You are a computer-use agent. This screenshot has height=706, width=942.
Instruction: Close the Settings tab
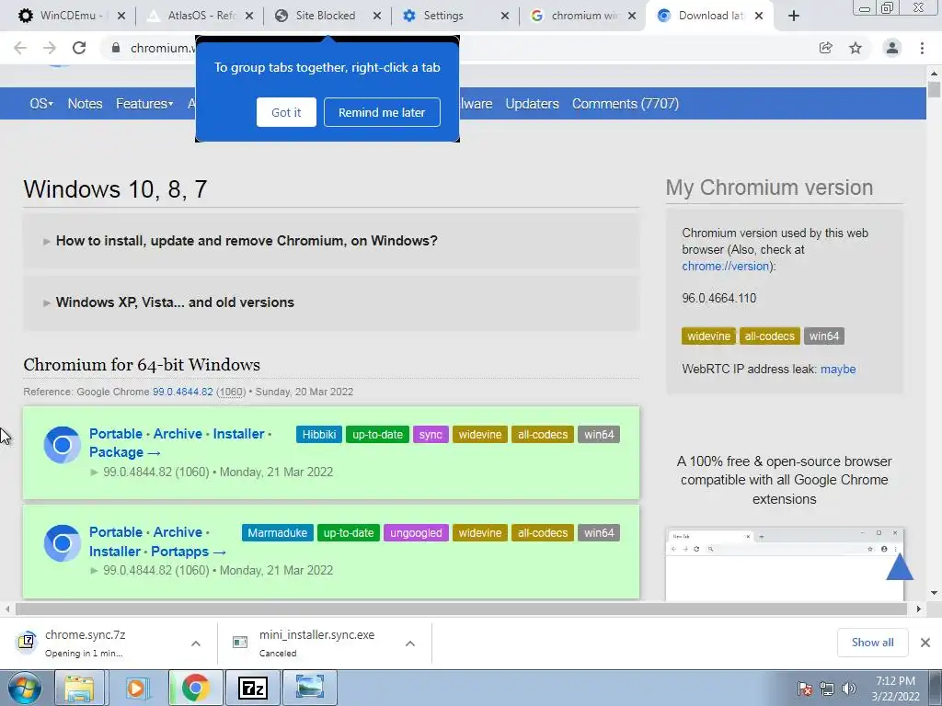(505, 16)
